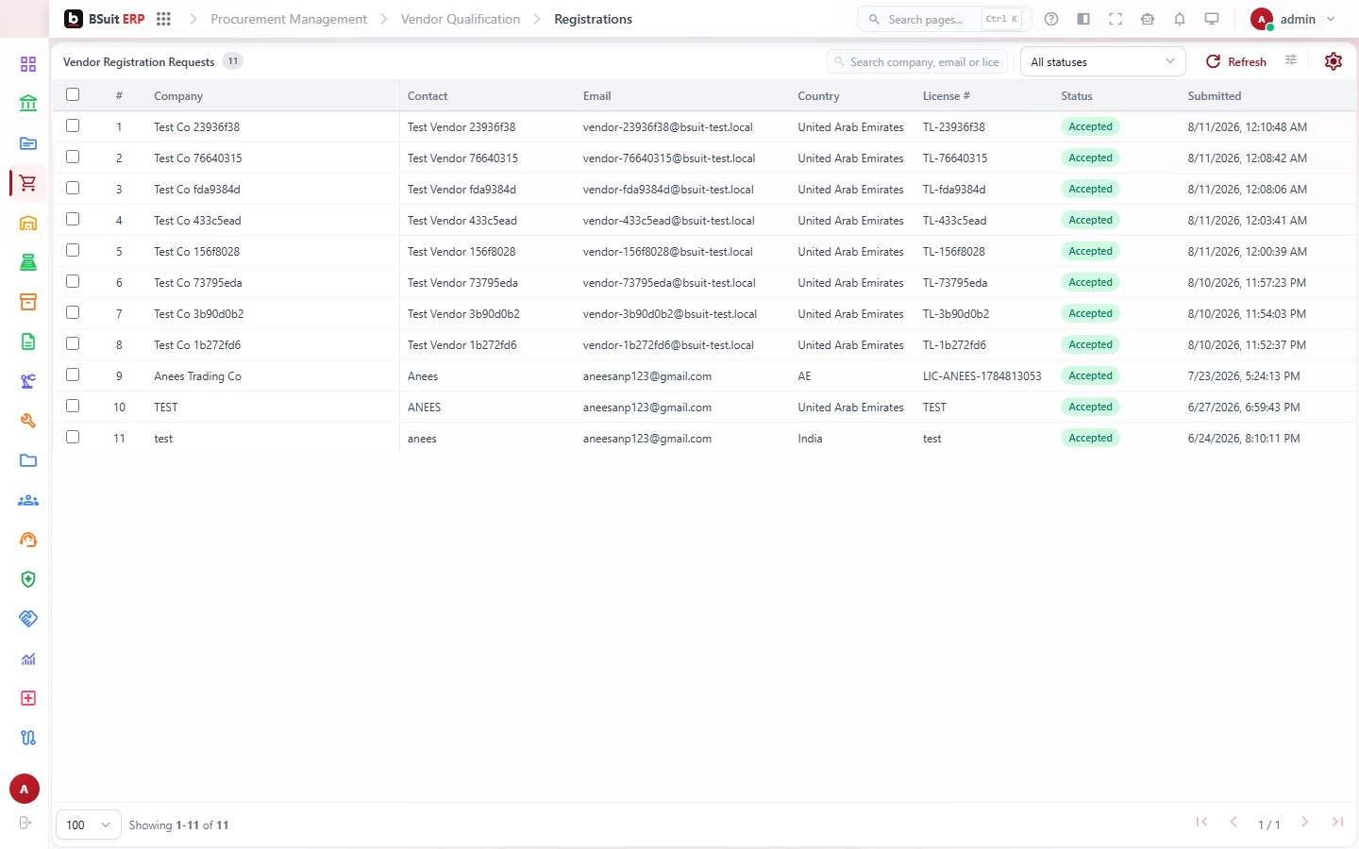Open the notifications bell icon
The height and width of the screenshot is (849, 1359).
(1180, 19)
